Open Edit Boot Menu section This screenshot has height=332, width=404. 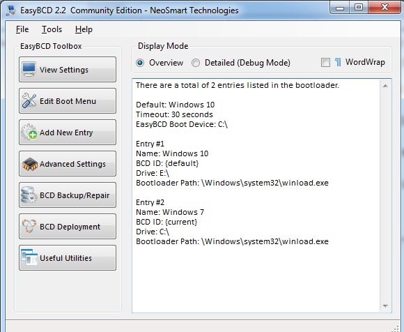pos(68,101)
